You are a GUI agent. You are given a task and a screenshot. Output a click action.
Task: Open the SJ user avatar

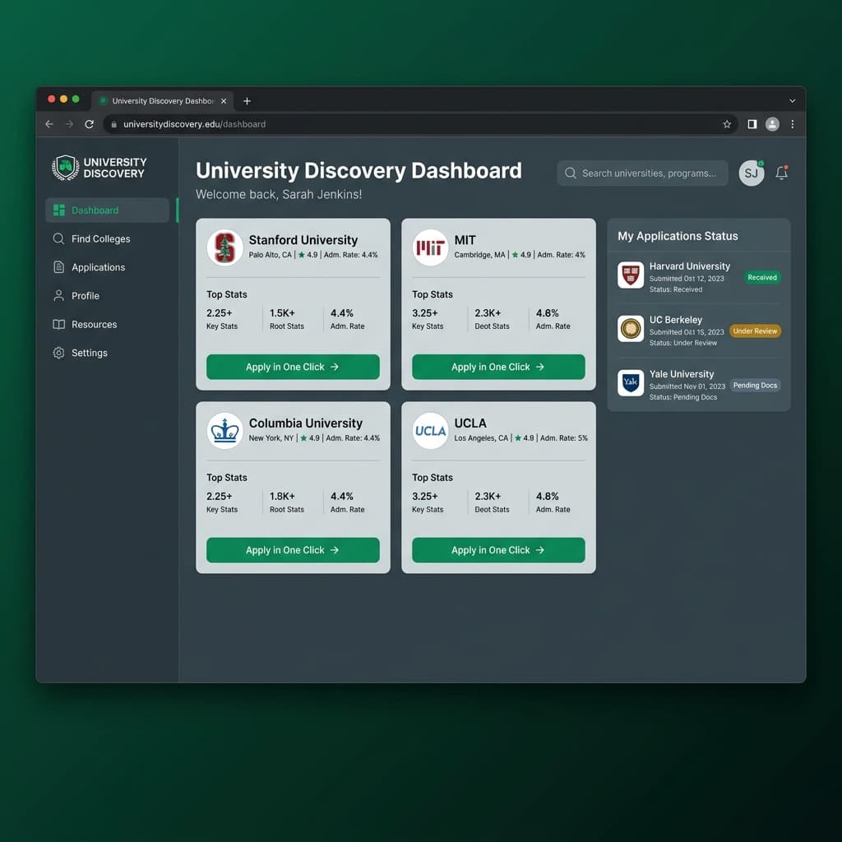(752, 173)
